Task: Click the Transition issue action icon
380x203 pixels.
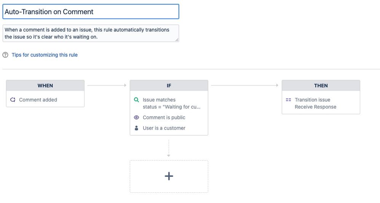Action: 288,100
